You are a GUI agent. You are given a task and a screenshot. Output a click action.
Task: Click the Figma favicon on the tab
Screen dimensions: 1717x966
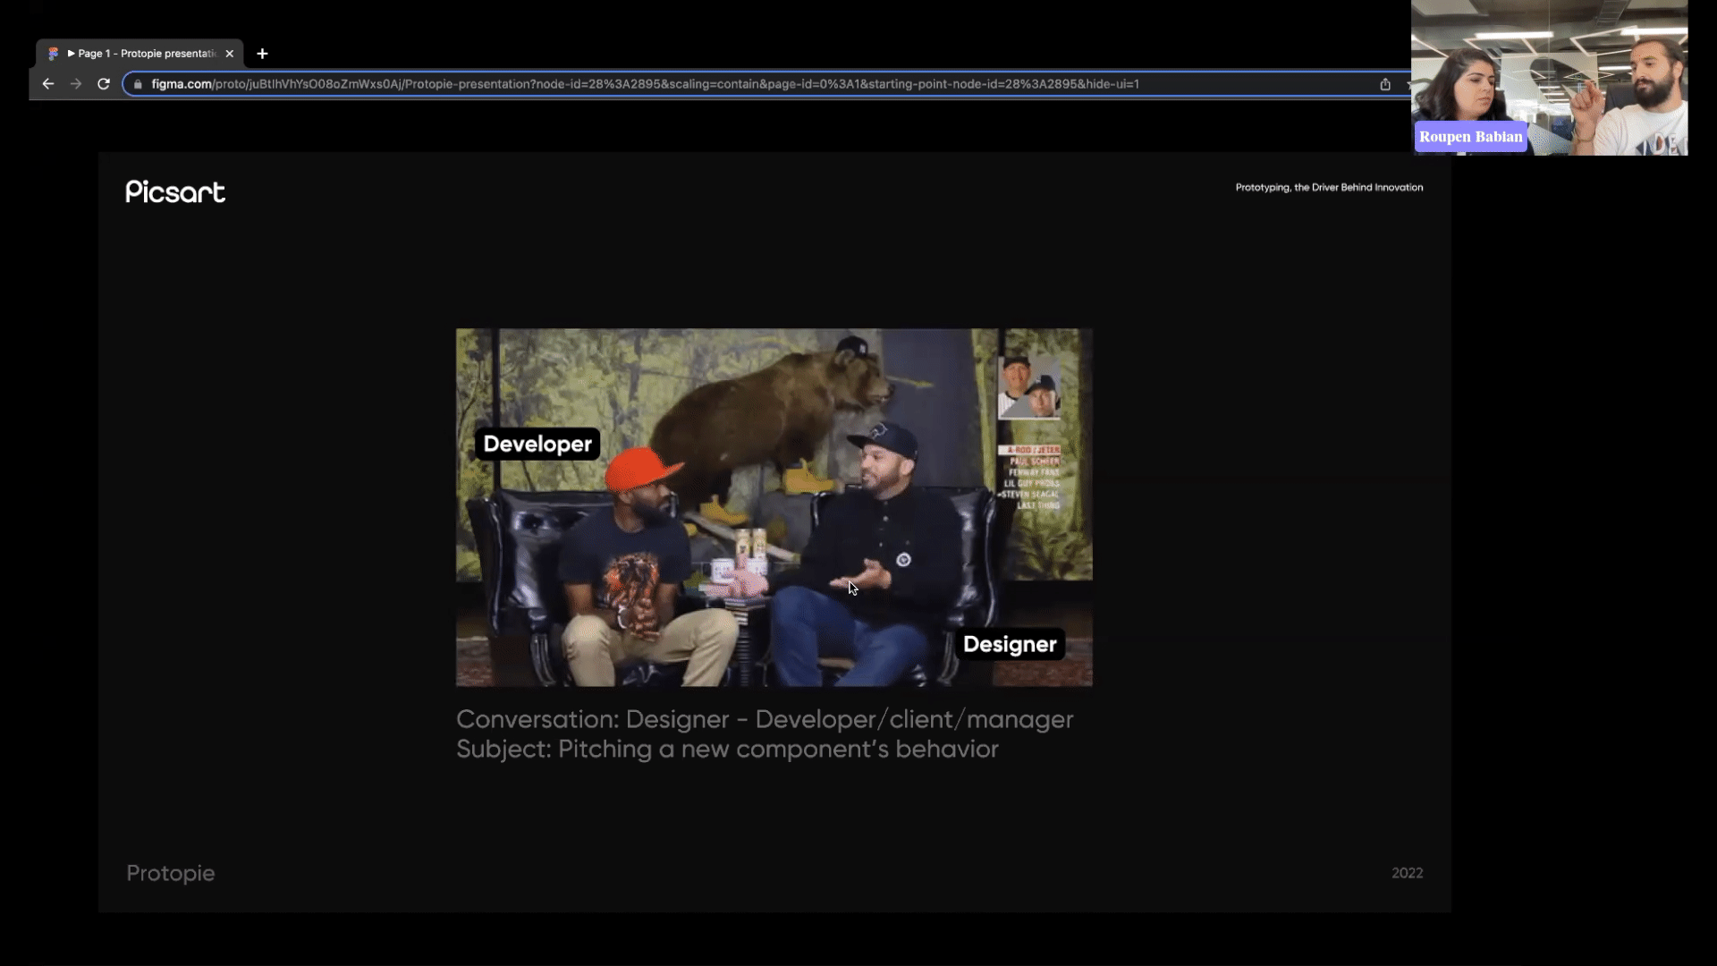[x=54, y=54]
